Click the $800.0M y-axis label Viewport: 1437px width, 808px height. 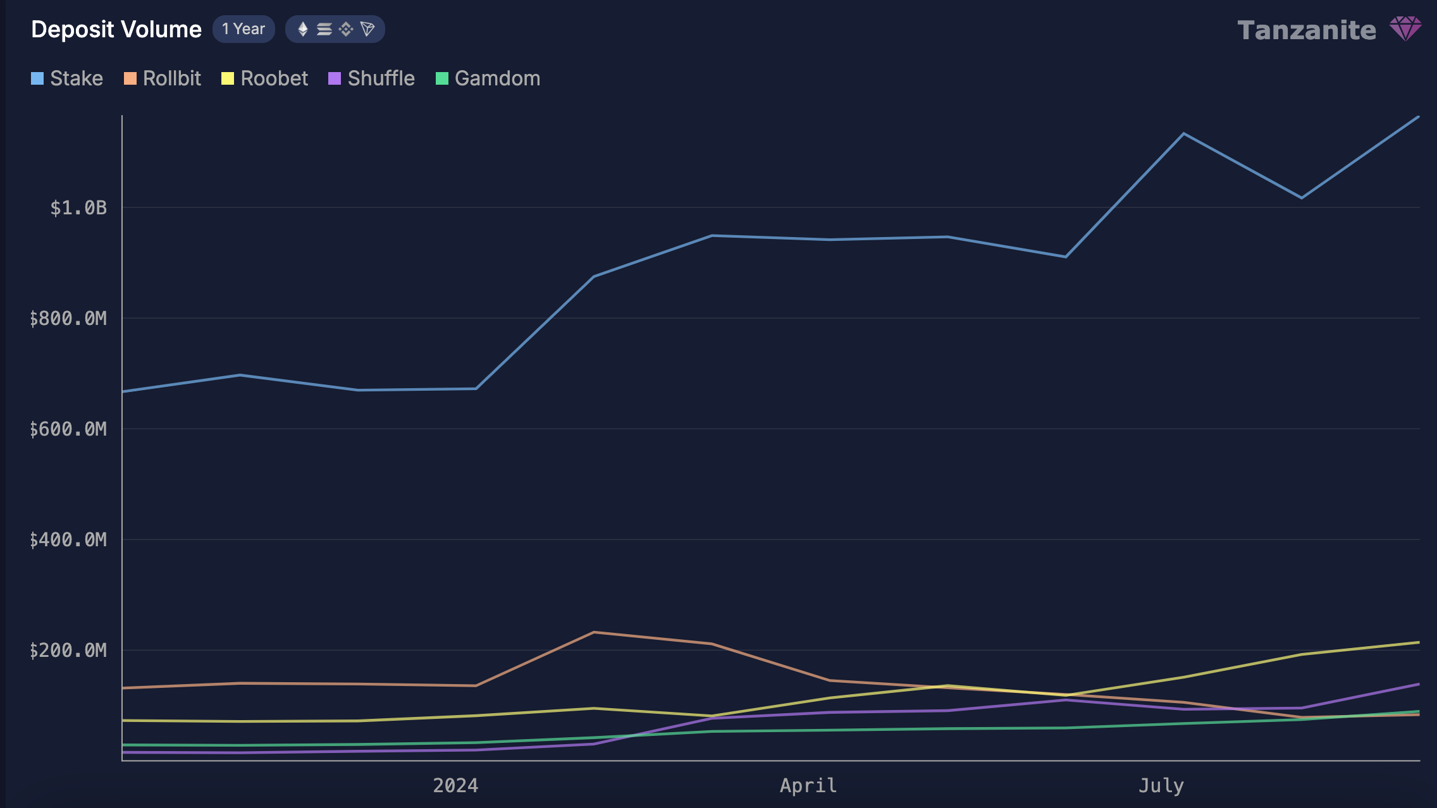point(68,318)
